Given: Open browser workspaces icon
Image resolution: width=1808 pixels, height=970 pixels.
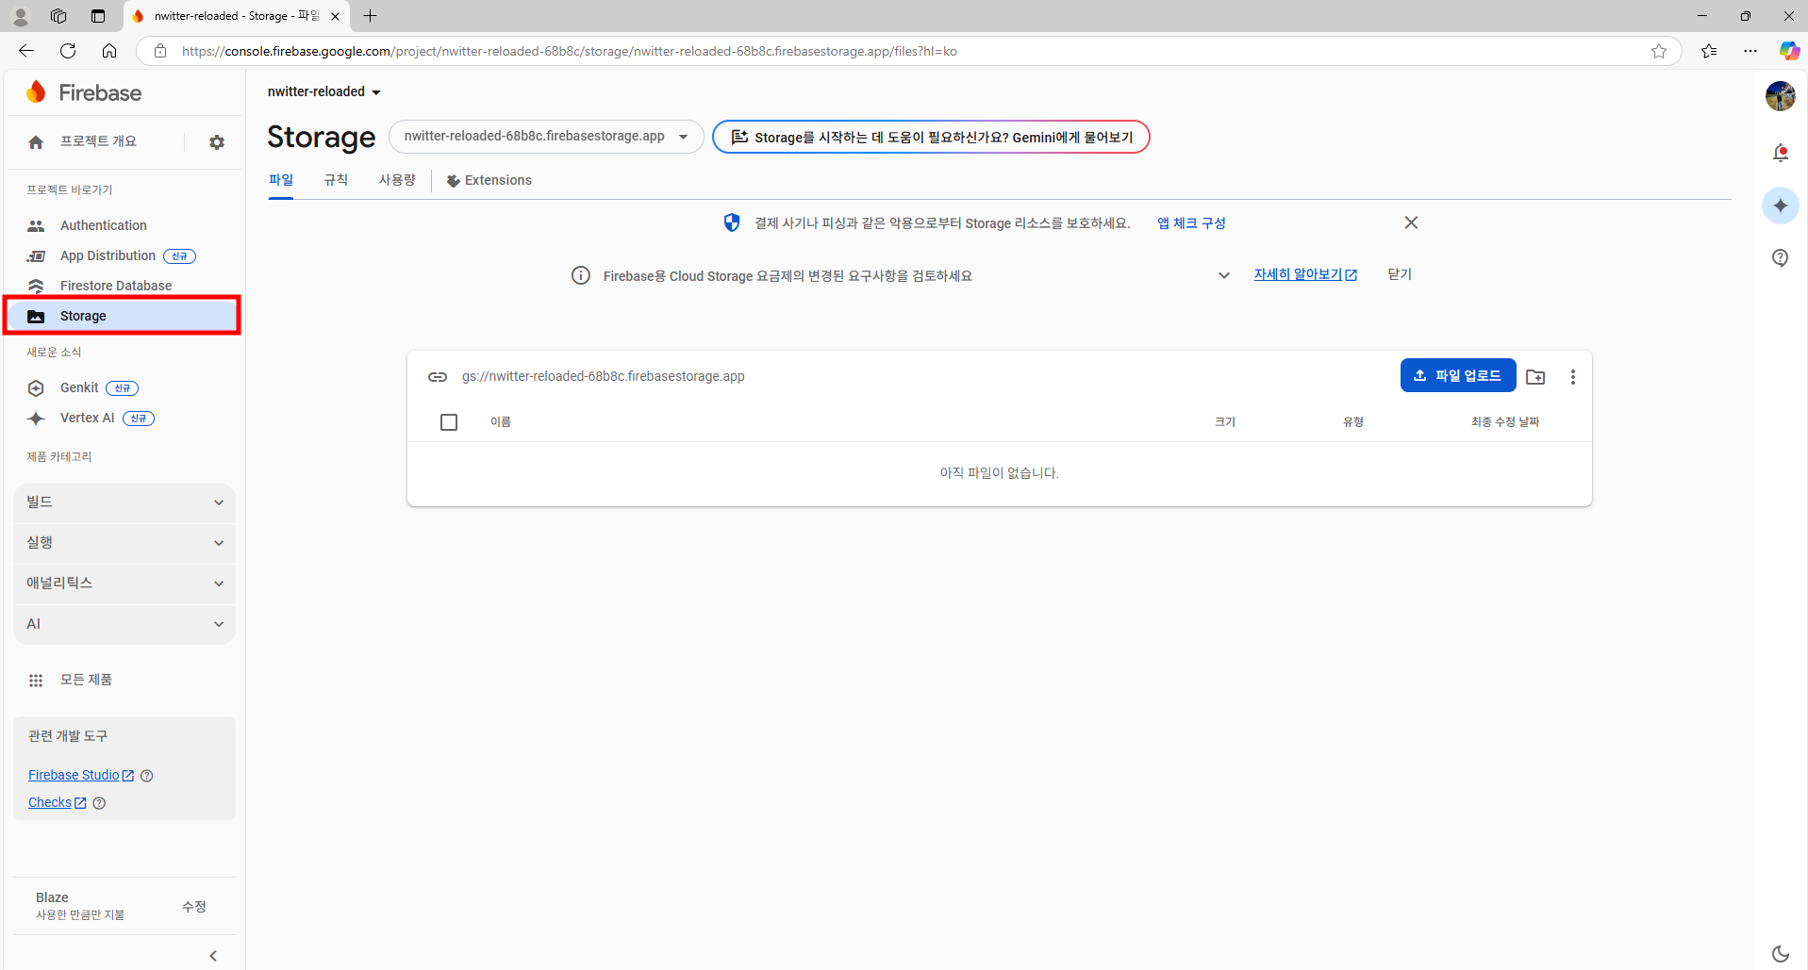Looking at the screenshot, I should (58, 16).
